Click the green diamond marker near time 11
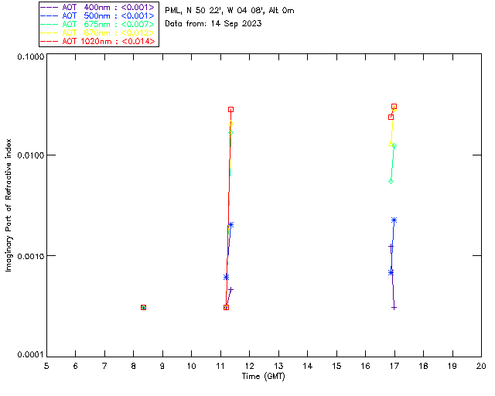 [230, 132]
